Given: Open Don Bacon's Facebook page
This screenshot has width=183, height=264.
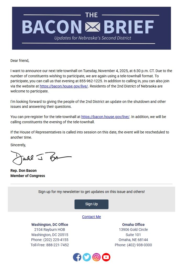Looking at the screenshot, I should (x=77, y=257).
